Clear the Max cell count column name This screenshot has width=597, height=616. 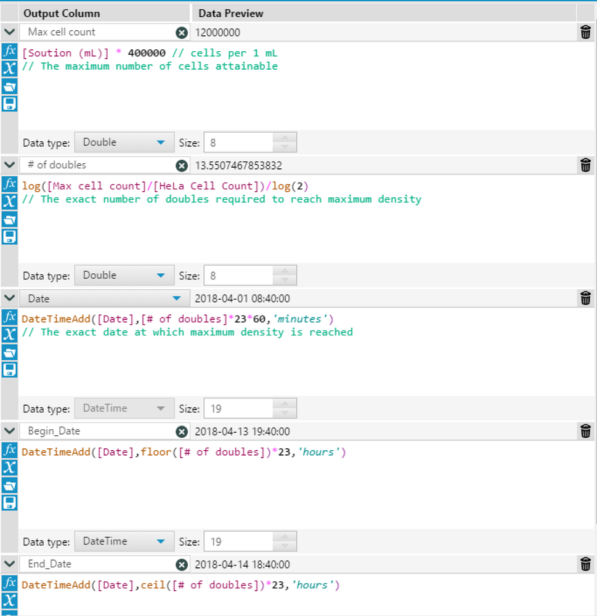pyautogui.click(x=181, y=33)
